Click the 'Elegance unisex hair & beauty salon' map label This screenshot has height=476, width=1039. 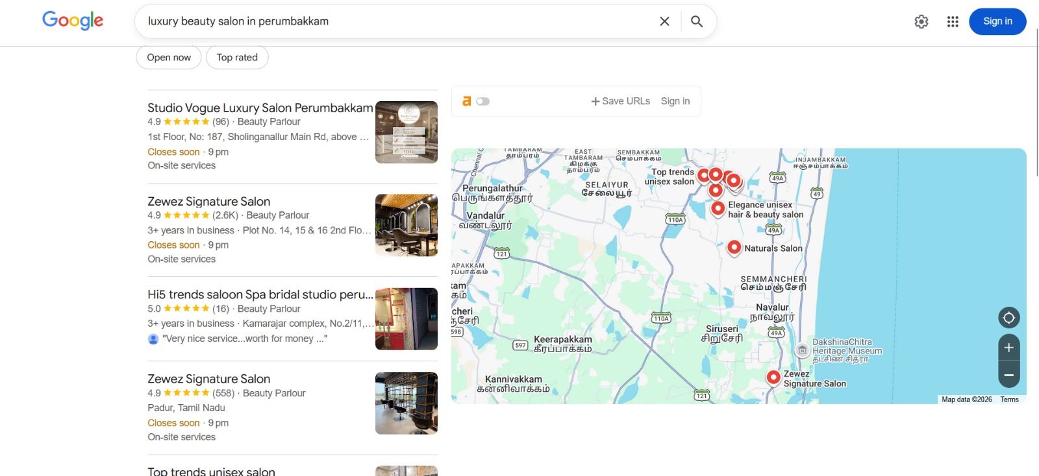[766, 209]
